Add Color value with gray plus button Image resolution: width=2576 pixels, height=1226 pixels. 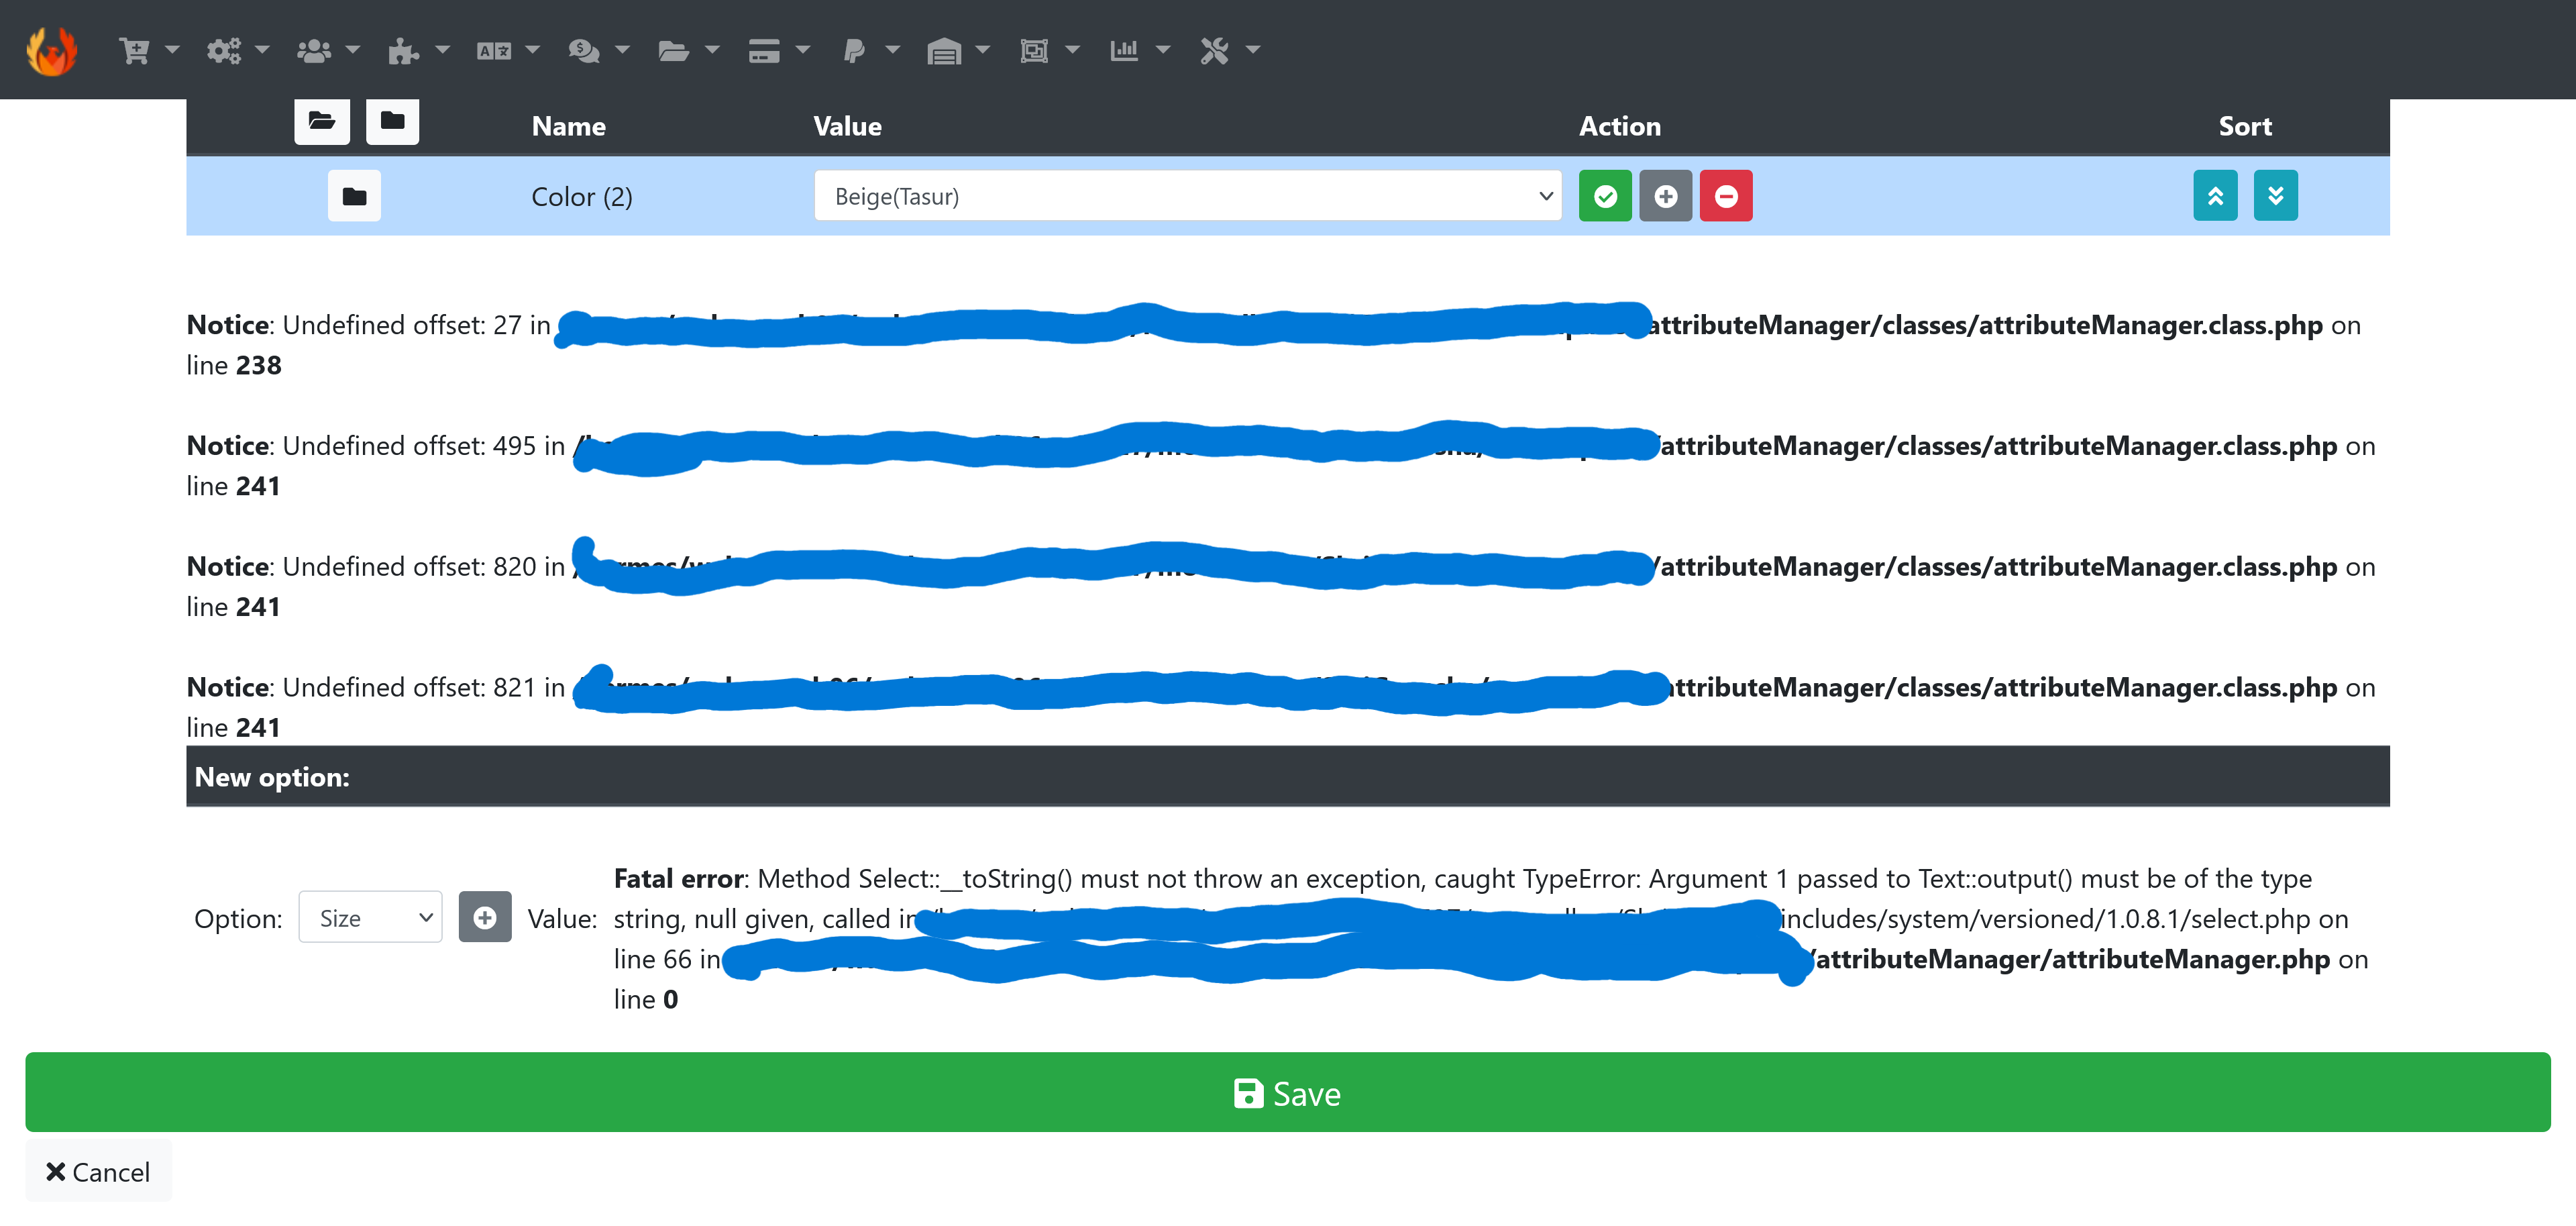coord(1665,196)
